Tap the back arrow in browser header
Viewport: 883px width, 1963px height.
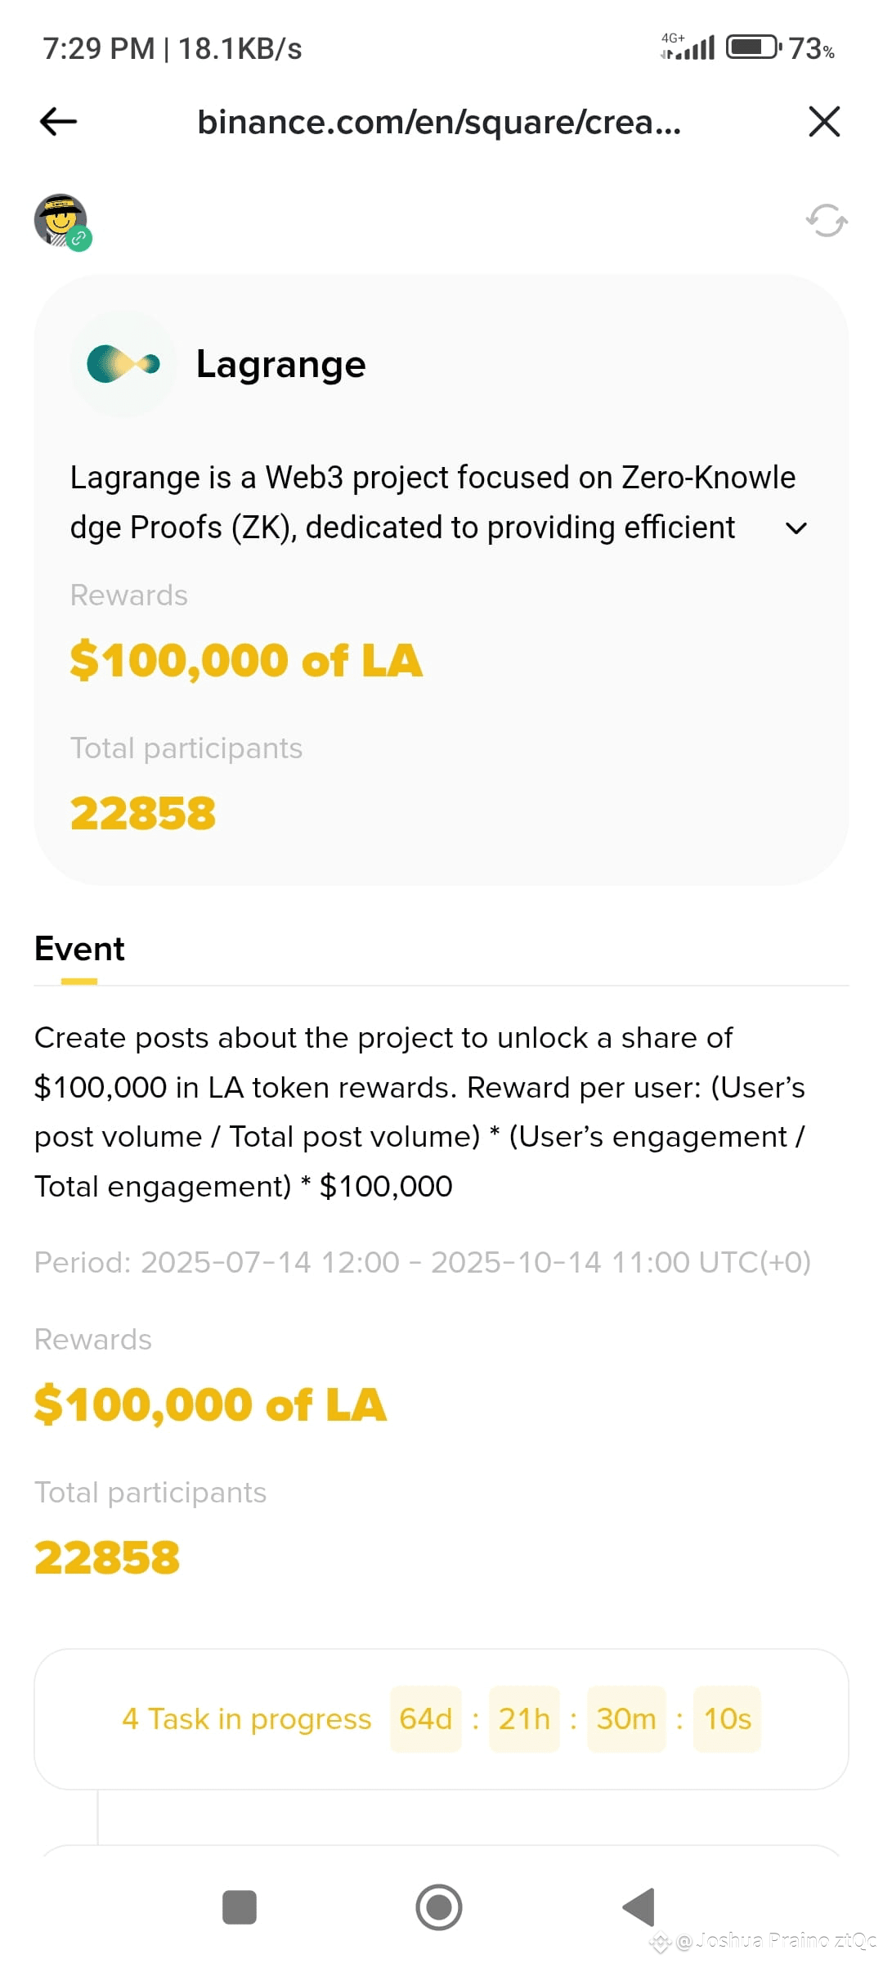pos(58,122)
